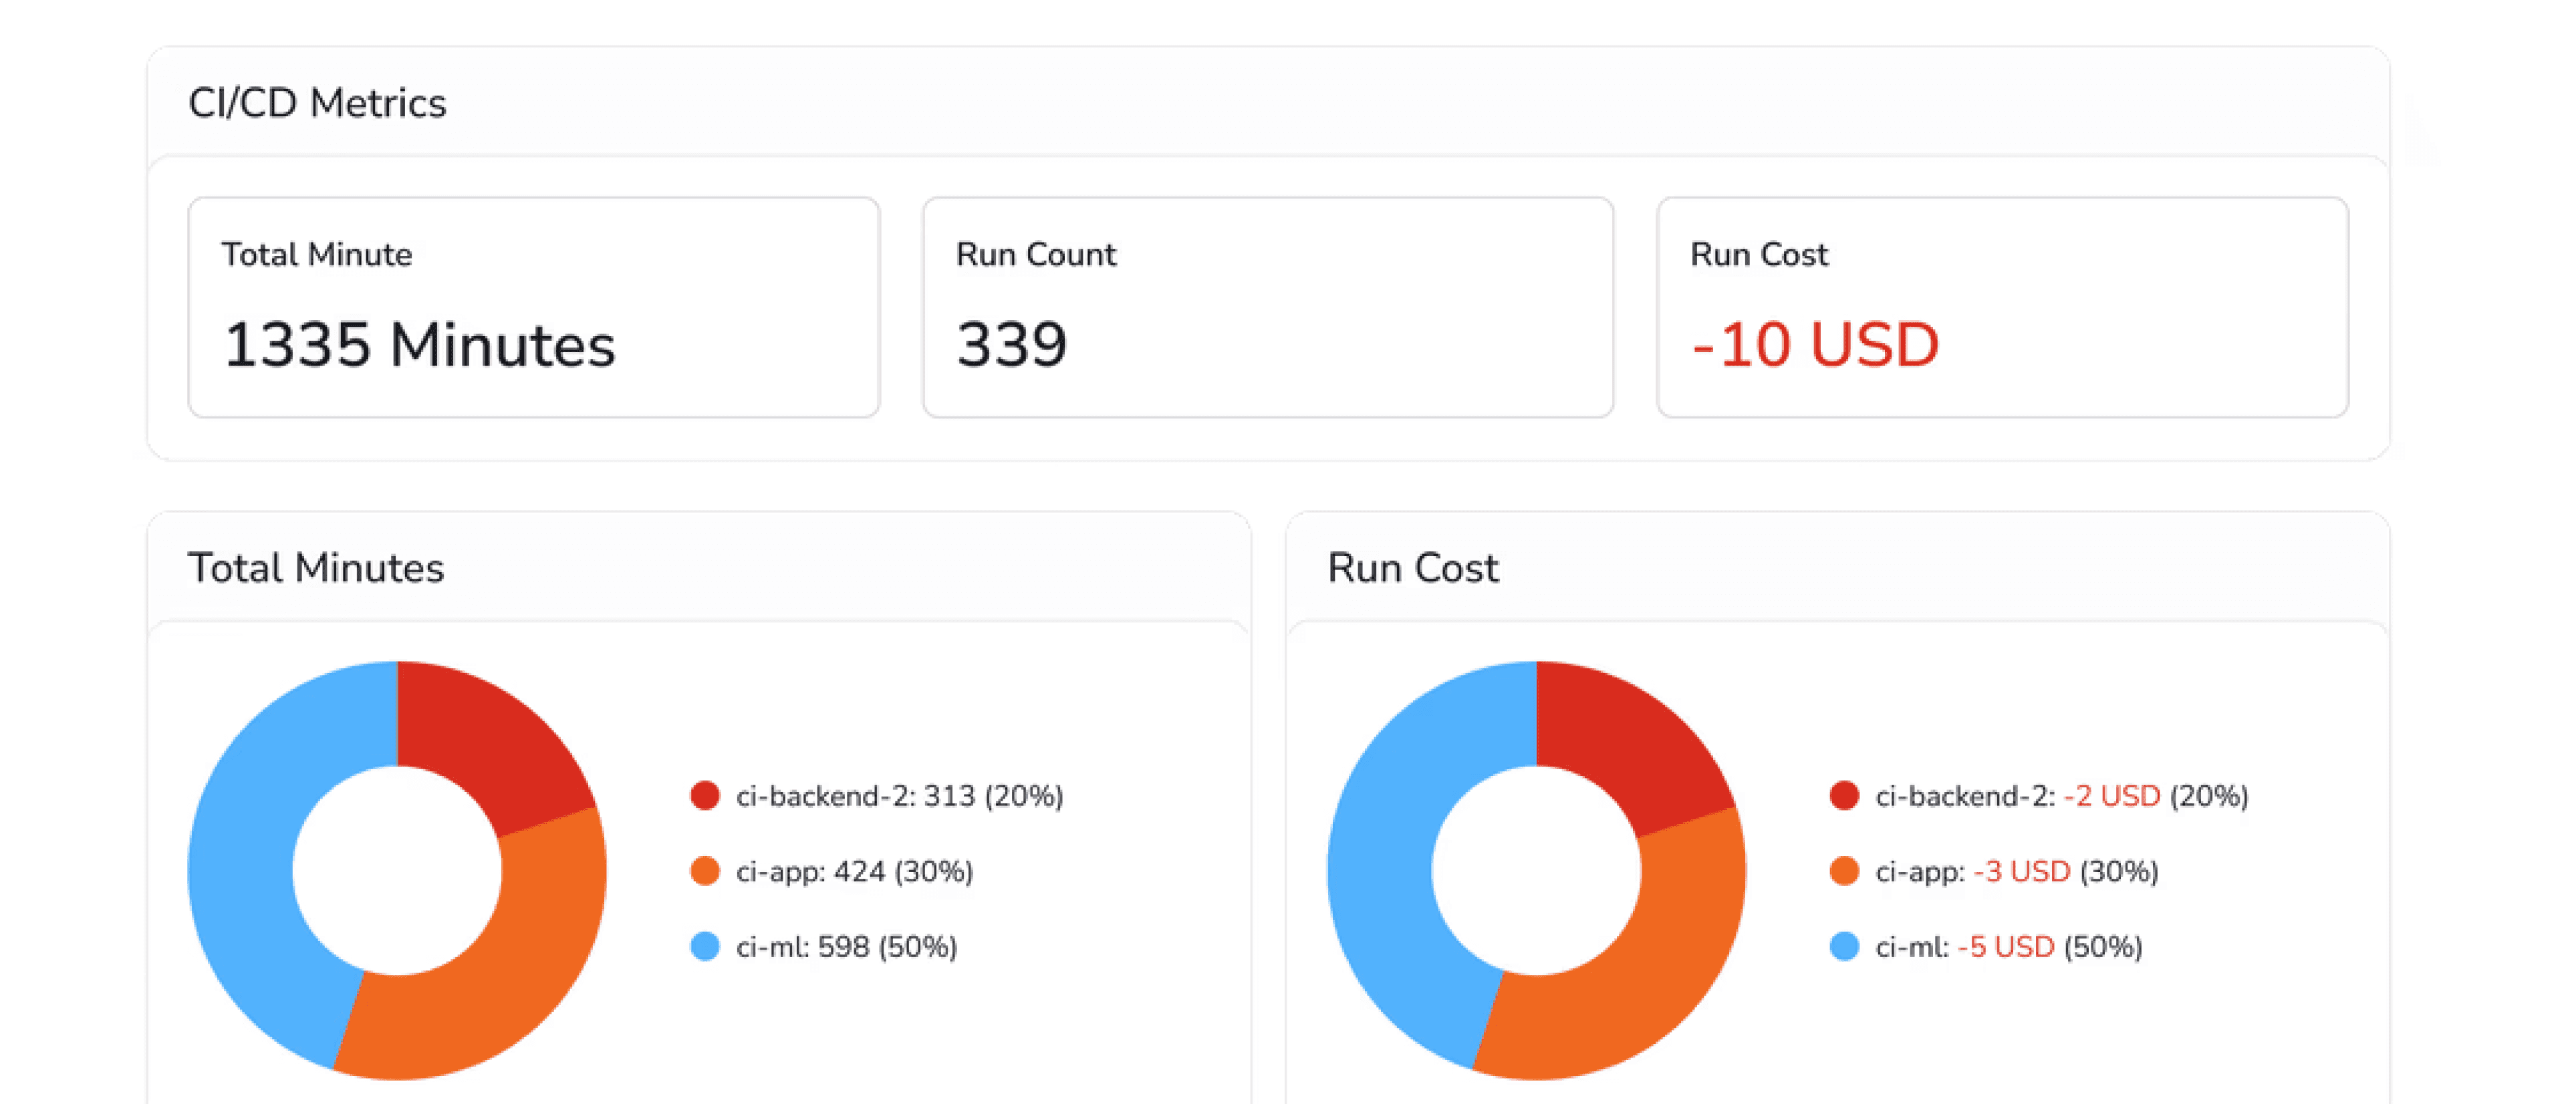
Task: Click blue ci-ml dot in Run Cost legend
Action: coord(1844,946)
